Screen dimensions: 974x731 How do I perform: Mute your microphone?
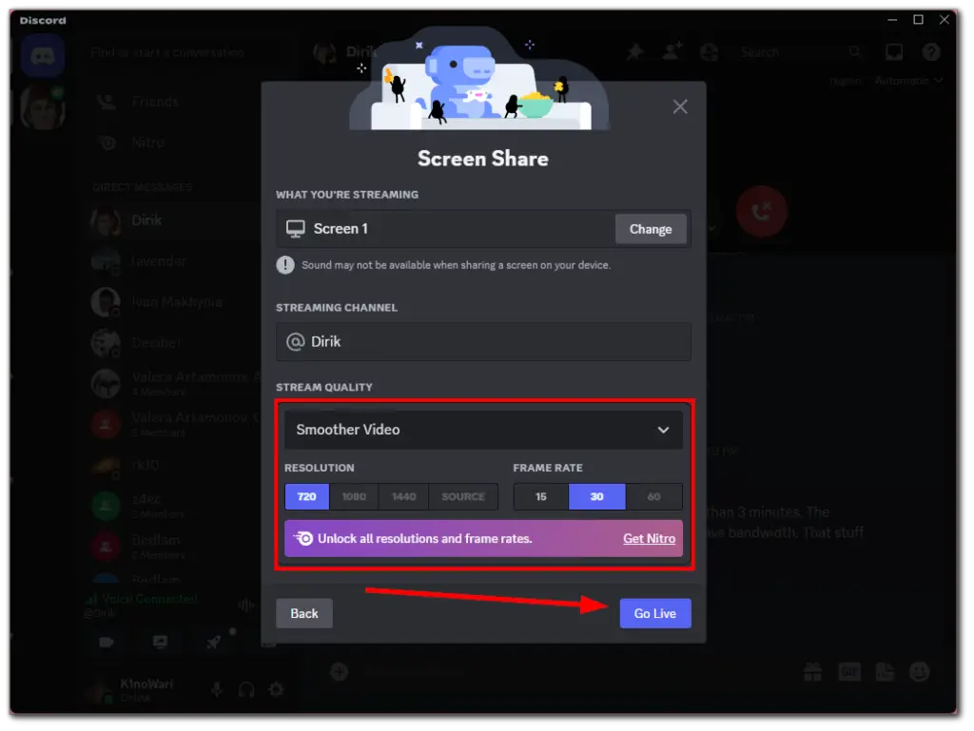click(x=214, y=690)
